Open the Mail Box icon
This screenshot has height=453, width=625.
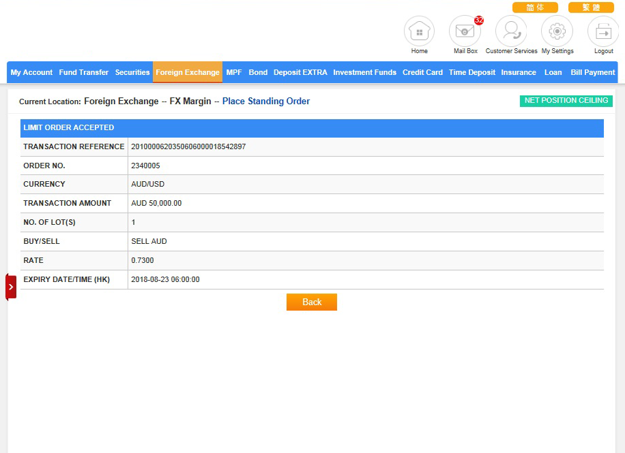pos(465,31)
